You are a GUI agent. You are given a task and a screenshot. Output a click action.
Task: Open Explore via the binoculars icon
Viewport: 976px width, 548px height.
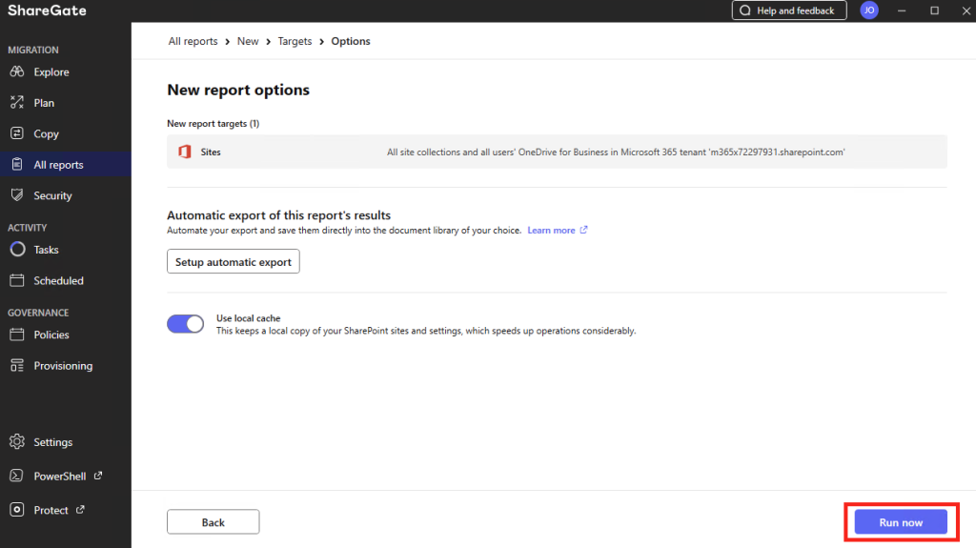click(x=17, y=71)
